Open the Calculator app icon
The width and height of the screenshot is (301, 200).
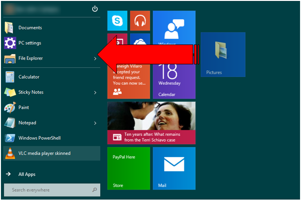point(10,77)
